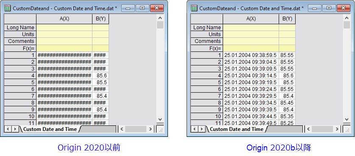Select Units row label in left window
Screen dimensions: 355x156
tap(20, 34)
